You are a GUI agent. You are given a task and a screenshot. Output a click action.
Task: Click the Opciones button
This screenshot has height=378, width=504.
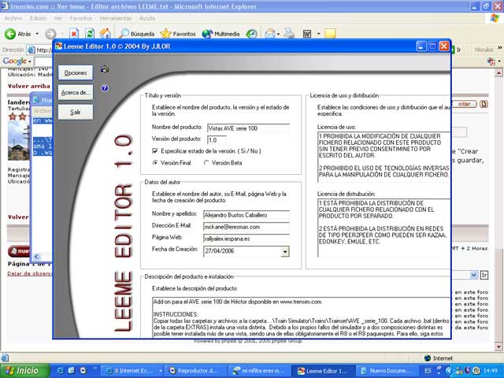[x=75, y=72]
